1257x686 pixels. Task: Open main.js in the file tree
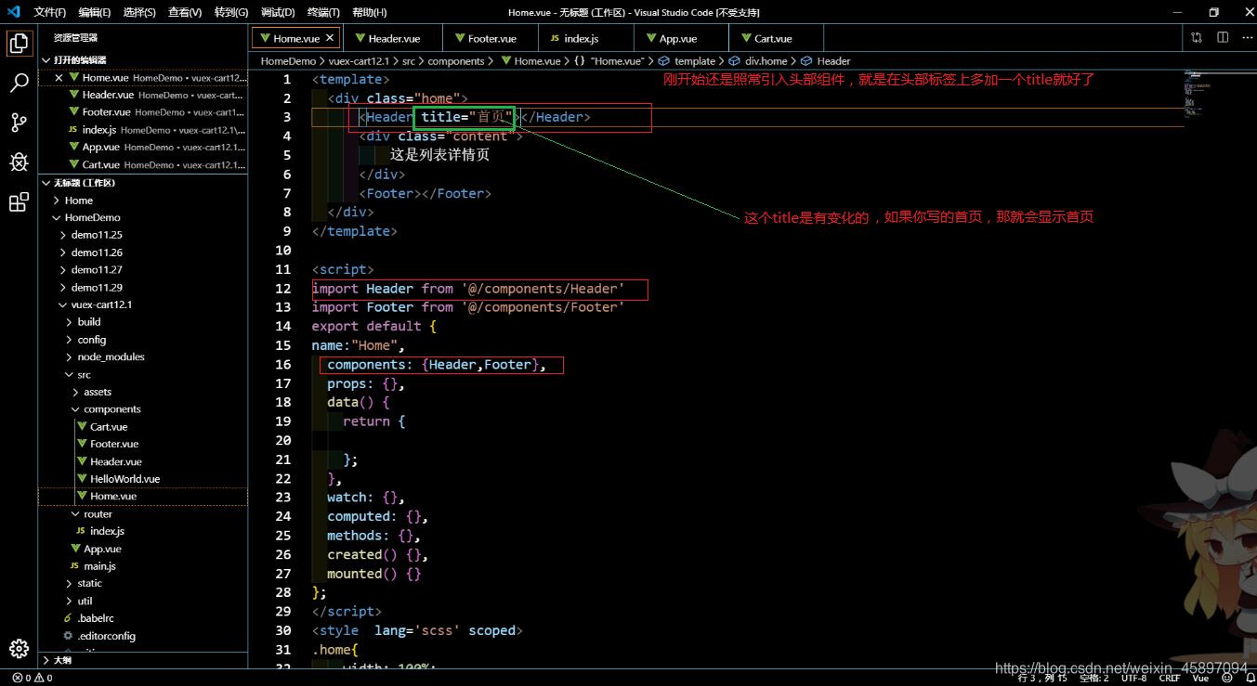(x=143, y=566)
